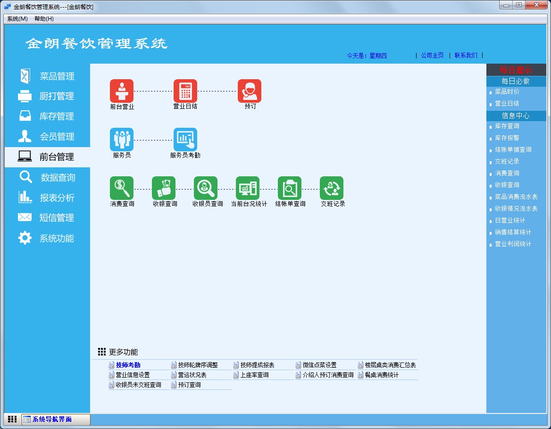
Task: Click the 每日必做 section header
Action: [x=516, y=81]
